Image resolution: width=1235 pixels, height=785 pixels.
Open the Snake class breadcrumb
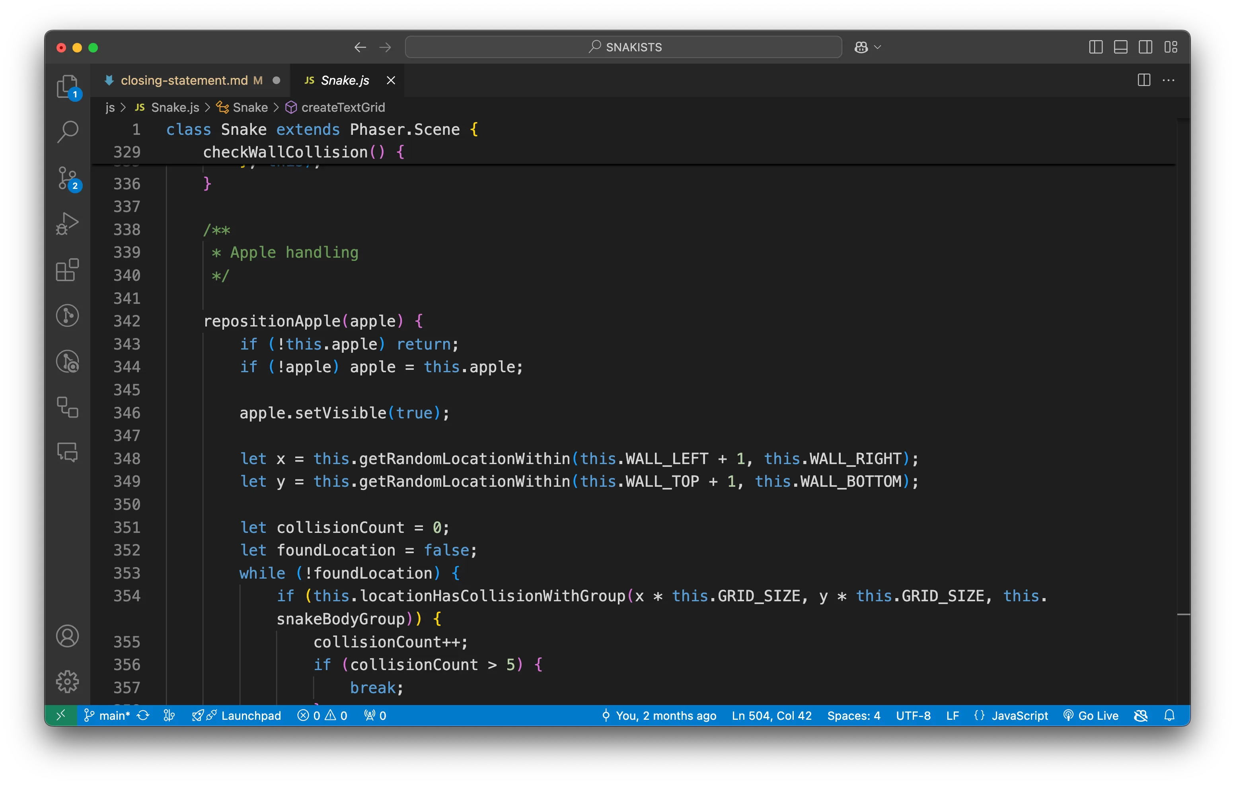242,107
